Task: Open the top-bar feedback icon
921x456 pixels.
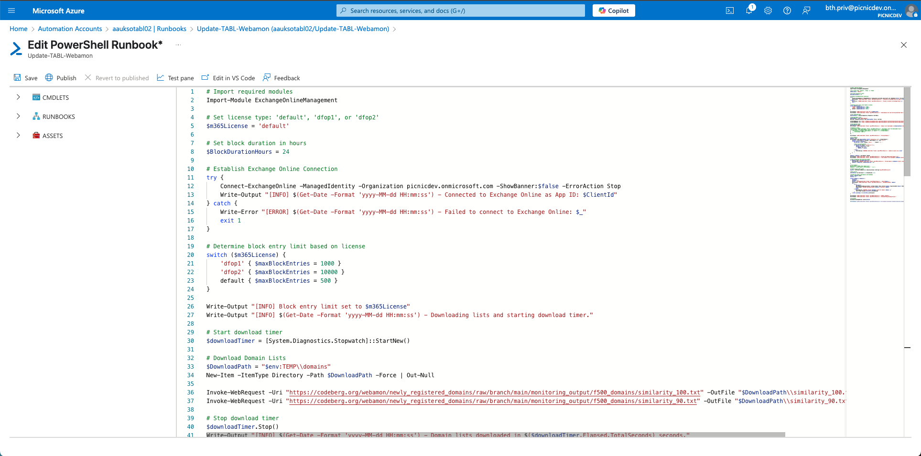Action: (x=806, y=11)
